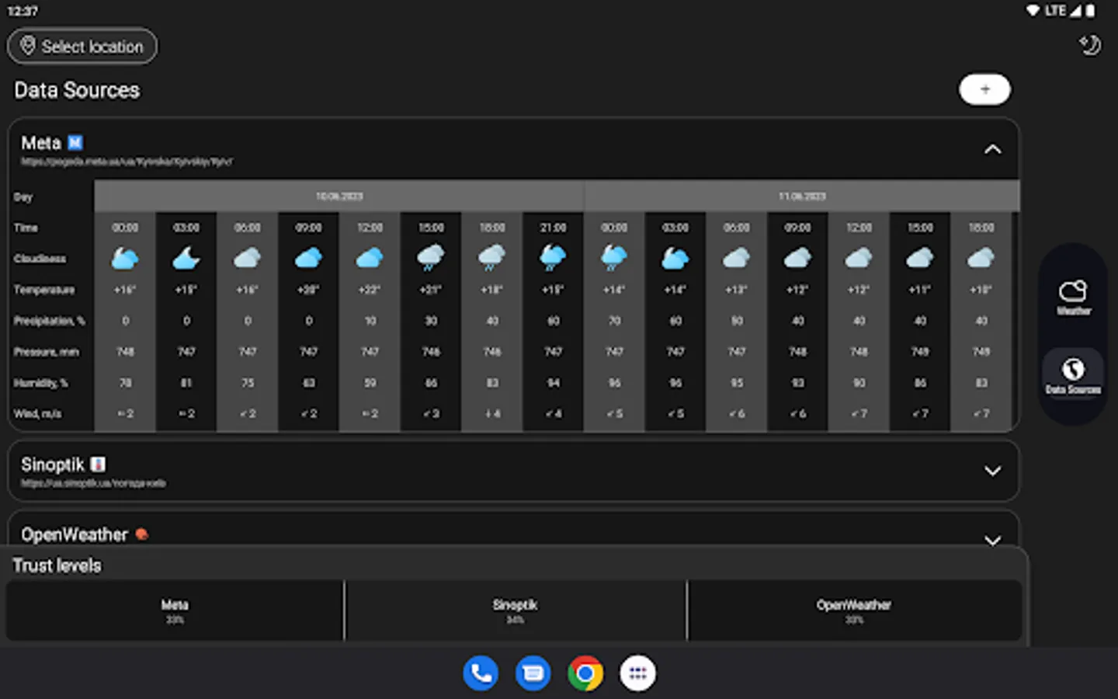
Task: Click humidity value 59 at 12:00 on 10.06
Action: pyautogui.click(x=370, y=383)
